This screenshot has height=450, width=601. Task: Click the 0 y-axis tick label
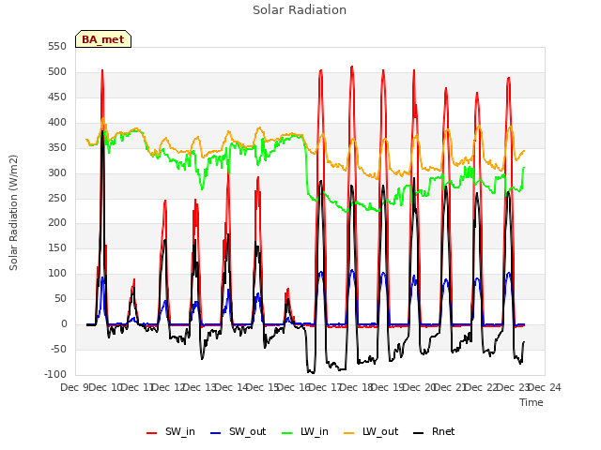point(64,323)
